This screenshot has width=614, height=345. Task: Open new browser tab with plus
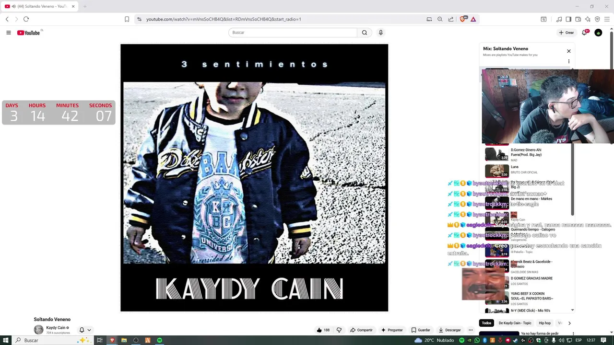pos(85,6)
